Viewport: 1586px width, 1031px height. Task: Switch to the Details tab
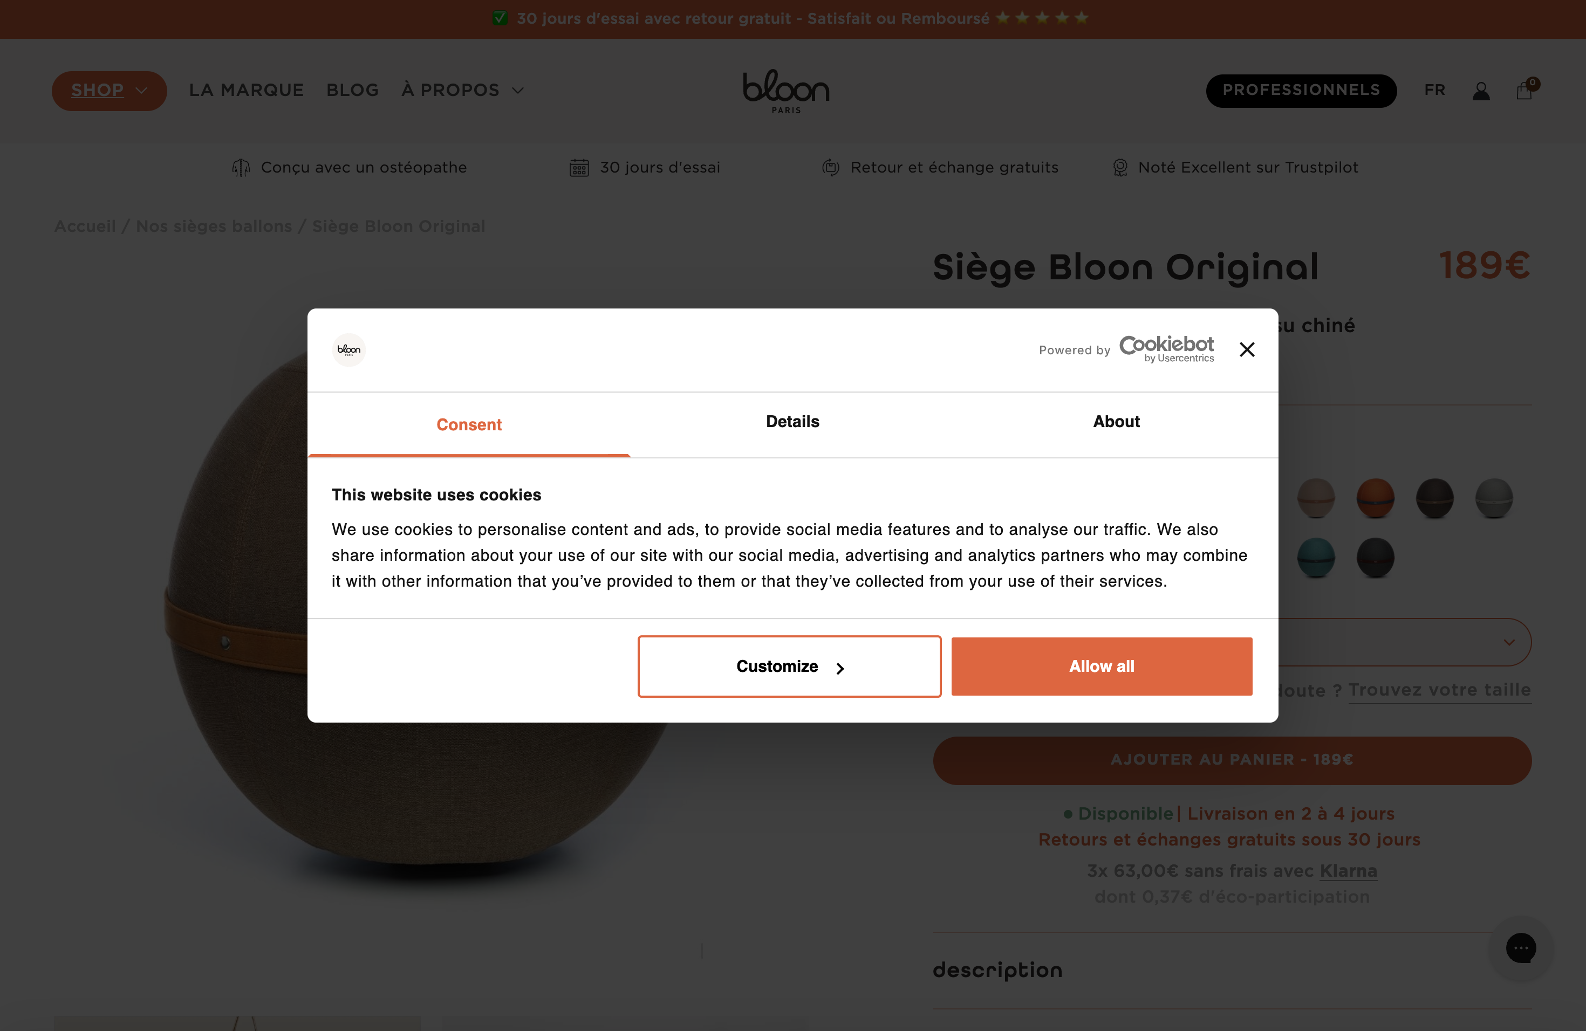click(792, 422)
